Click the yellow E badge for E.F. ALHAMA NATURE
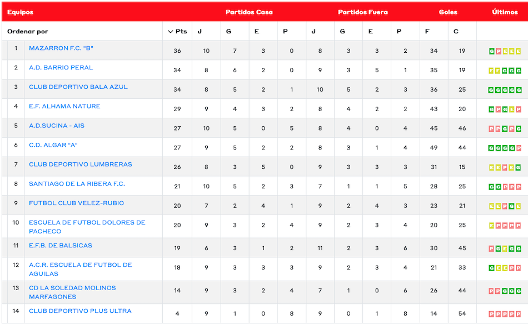528x324 pixels. [x=512, y=109]
